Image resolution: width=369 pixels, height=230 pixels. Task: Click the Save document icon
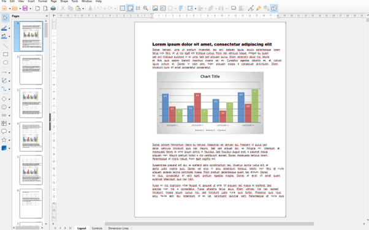point(25,9)
